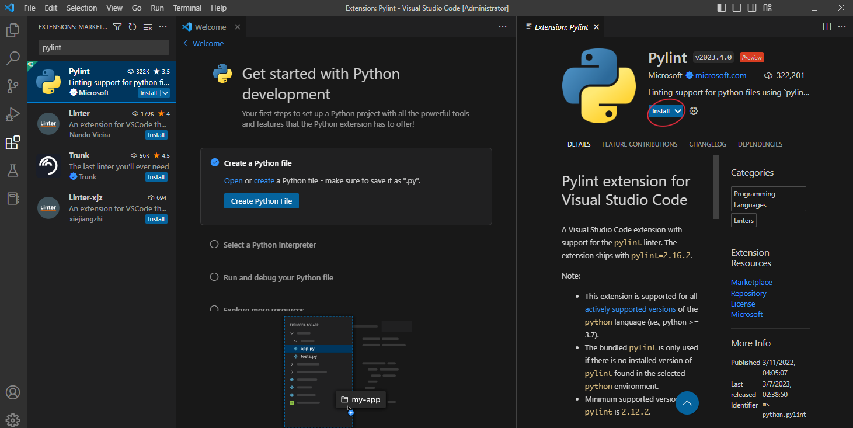The height and width of the screenshot is (428, 853).
Task: Open the Testing flask view
Action: click(13, 170)
